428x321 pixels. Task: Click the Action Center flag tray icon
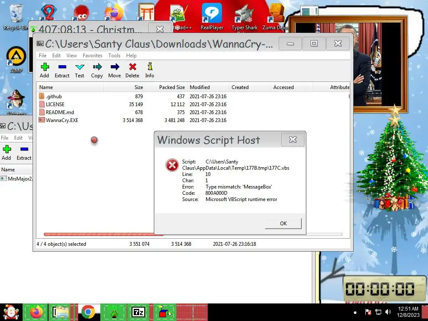(x=368, y=312)
